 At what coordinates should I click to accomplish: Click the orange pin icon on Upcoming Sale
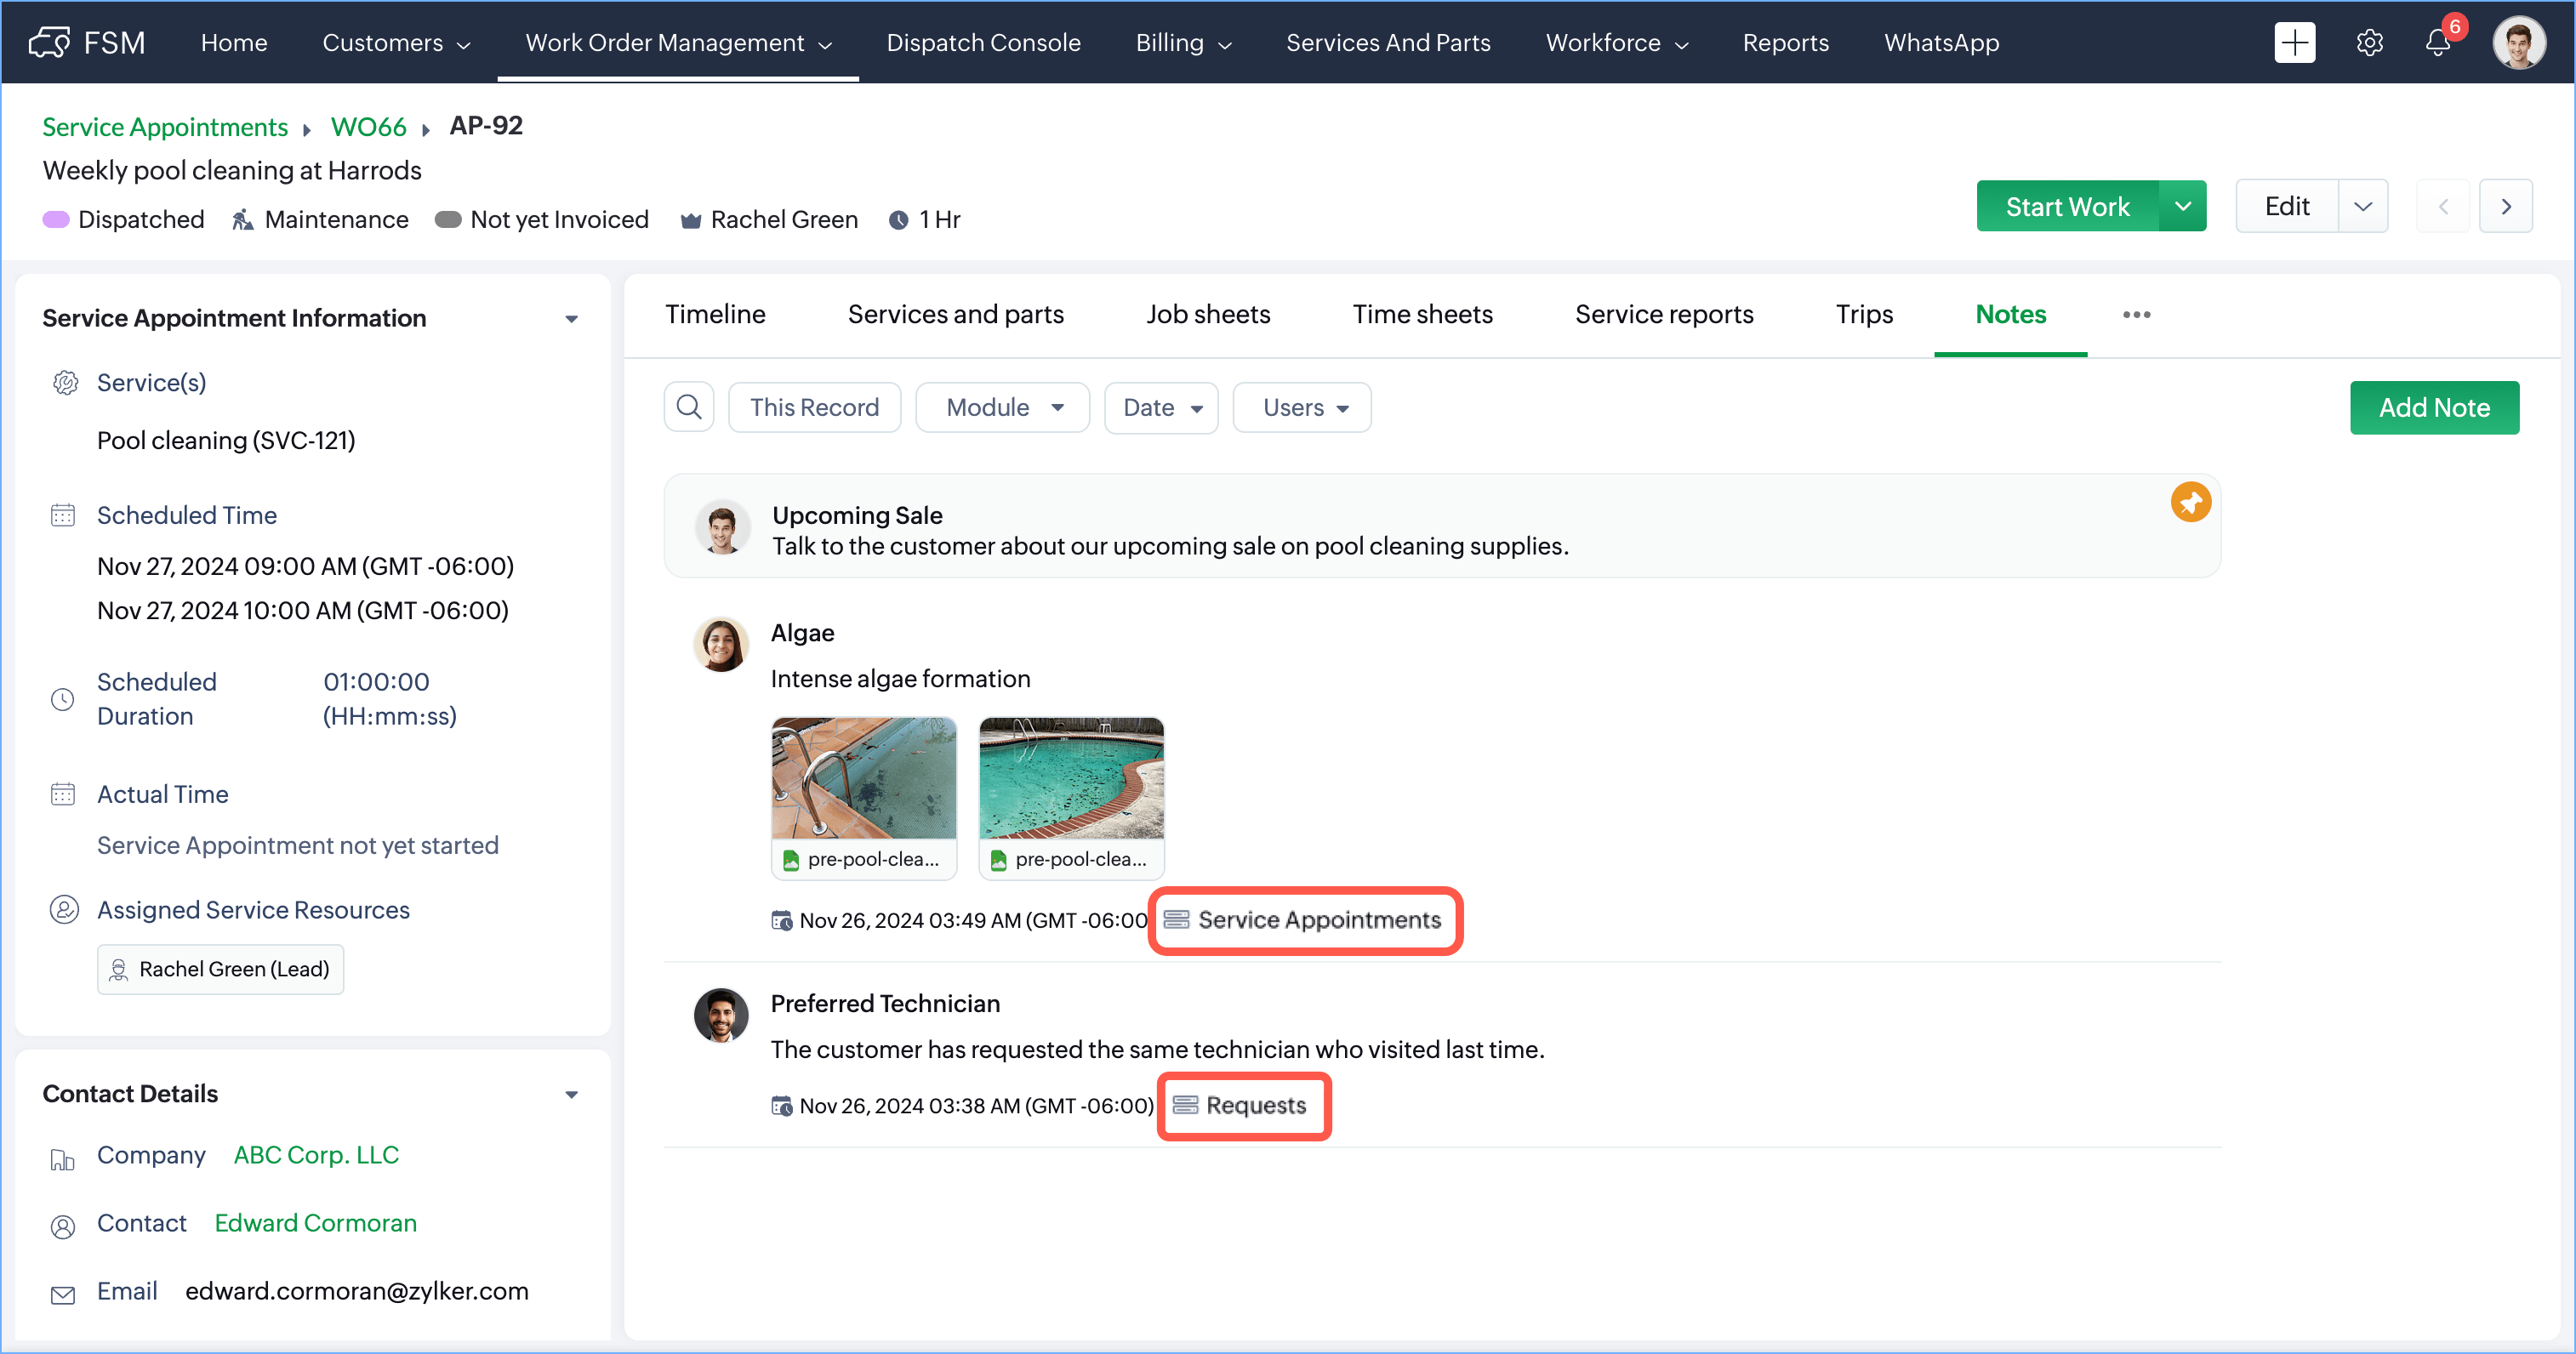[2190, 502]
